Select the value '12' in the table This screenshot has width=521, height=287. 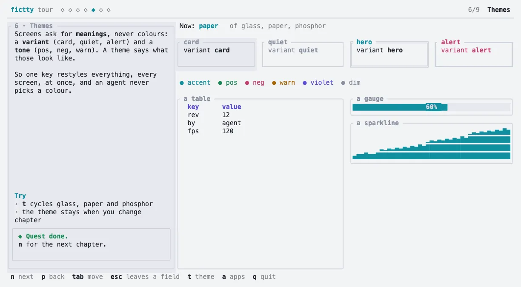(226, 115)
